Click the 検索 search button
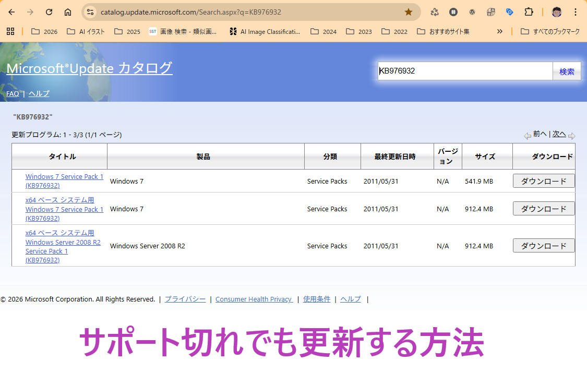The width and height of the screenshot is (587, 373). (567, 71)
